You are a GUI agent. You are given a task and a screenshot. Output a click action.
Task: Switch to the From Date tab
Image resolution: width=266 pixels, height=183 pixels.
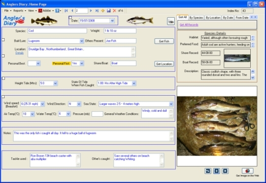point(242,18)
